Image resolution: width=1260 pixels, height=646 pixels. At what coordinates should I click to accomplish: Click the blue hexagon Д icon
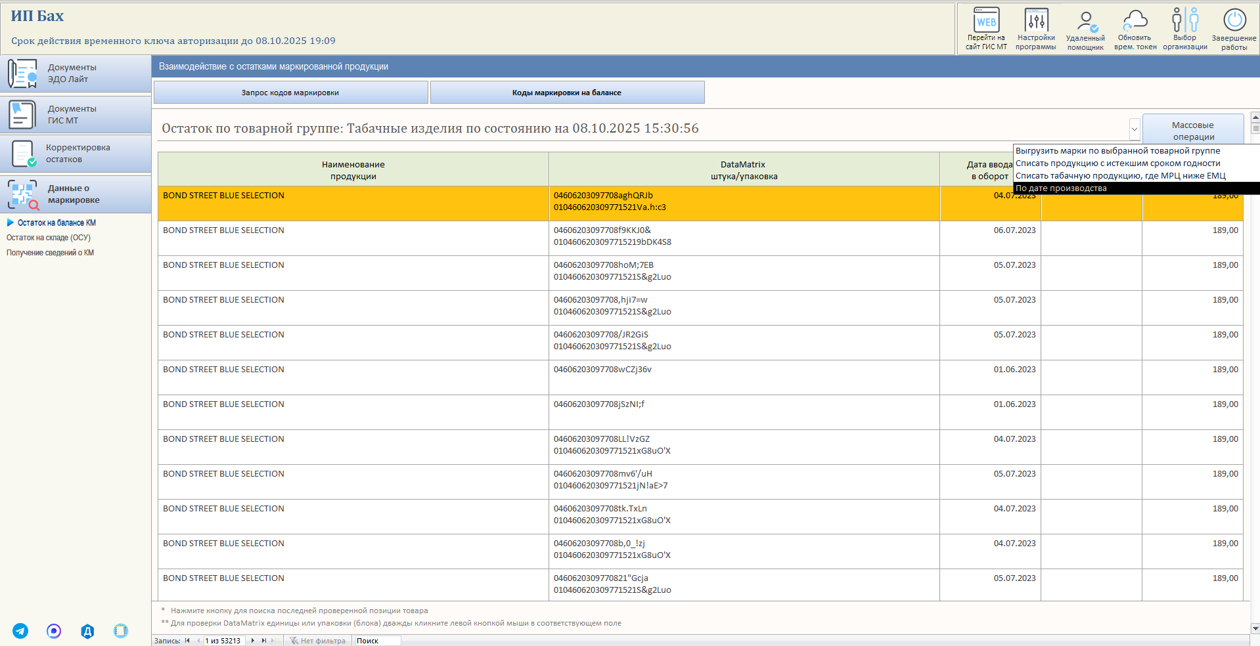[x=87, y=631]
